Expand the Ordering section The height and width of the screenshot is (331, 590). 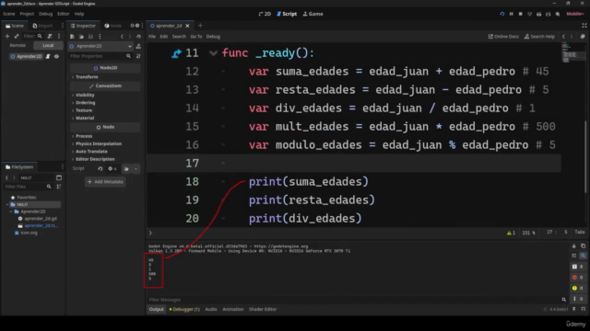pos(86,102)
